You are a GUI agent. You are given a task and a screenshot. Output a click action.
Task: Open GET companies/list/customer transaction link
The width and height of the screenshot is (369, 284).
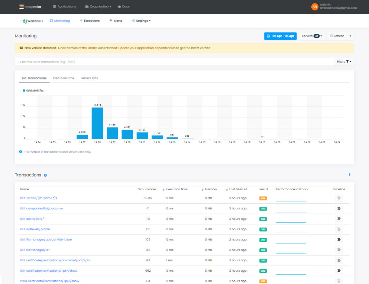pyautogui.click(x=42, y=208)
